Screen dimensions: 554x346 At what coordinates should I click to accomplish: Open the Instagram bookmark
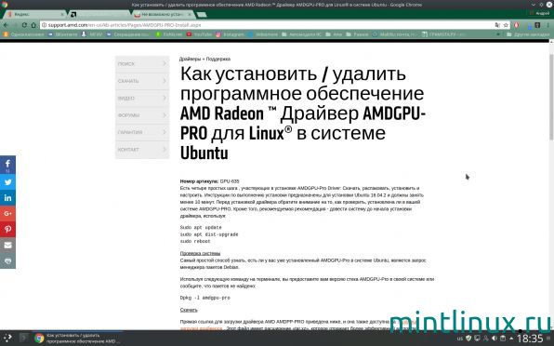230,34
